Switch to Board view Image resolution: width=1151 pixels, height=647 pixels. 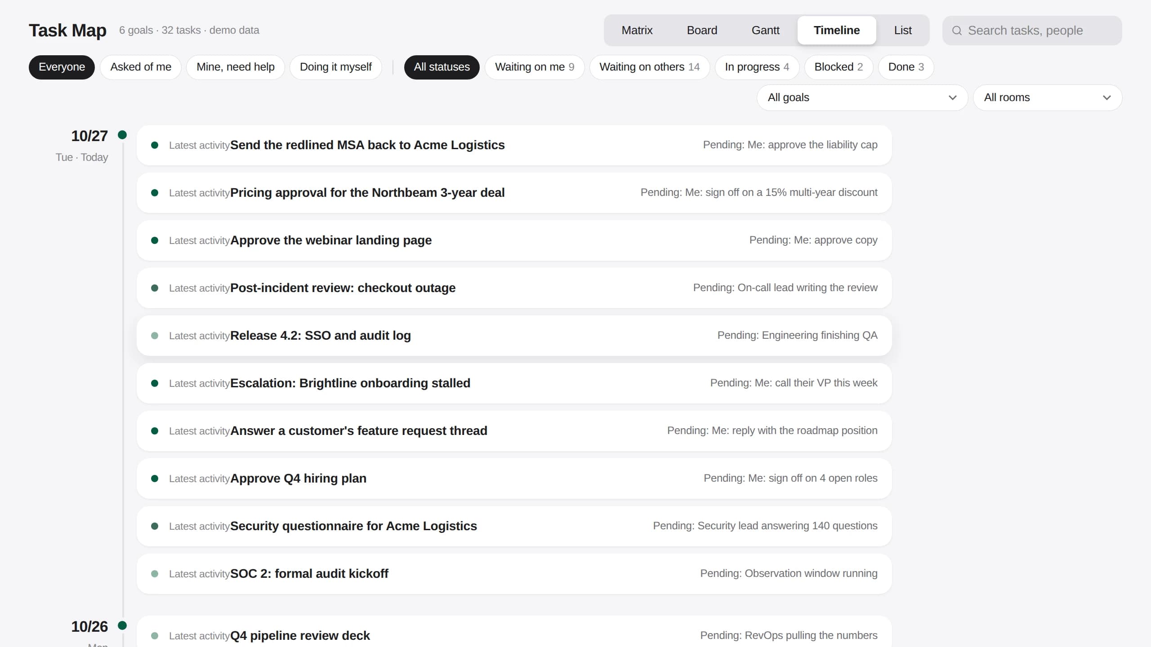pyautogui.click(x=702, y=30)
